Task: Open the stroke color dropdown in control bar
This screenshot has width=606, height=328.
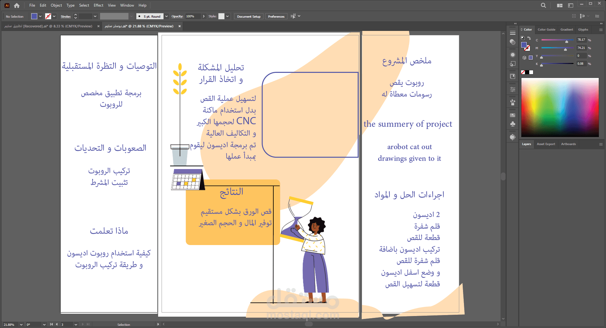Action: point(54,16)
